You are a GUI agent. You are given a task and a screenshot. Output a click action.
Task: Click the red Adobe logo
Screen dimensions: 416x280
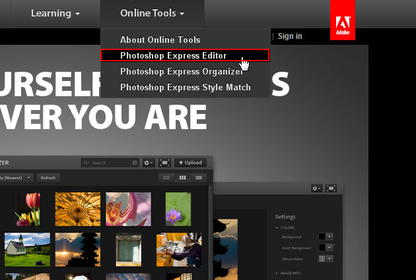click(x=343, y=20)
